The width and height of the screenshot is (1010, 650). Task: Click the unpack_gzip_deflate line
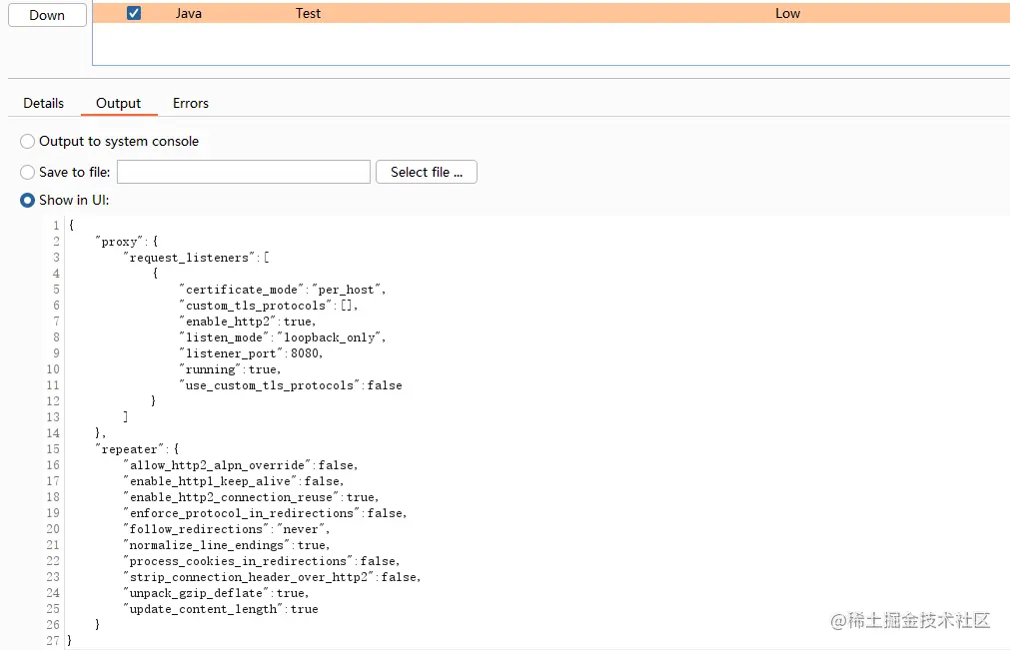217,593
